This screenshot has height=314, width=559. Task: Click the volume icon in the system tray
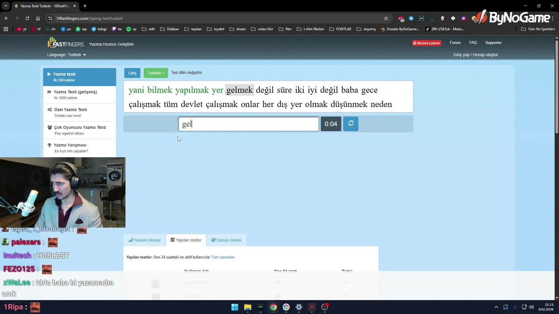(531, 307)
